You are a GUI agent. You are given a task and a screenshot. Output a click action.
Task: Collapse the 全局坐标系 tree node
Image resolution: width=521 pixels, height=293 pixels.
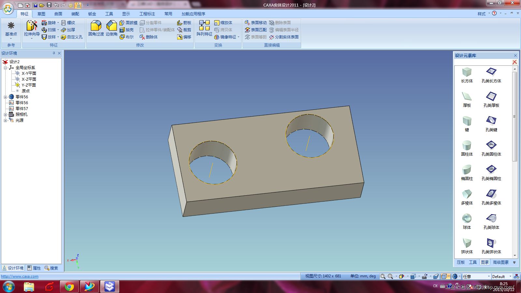[6, 68]
